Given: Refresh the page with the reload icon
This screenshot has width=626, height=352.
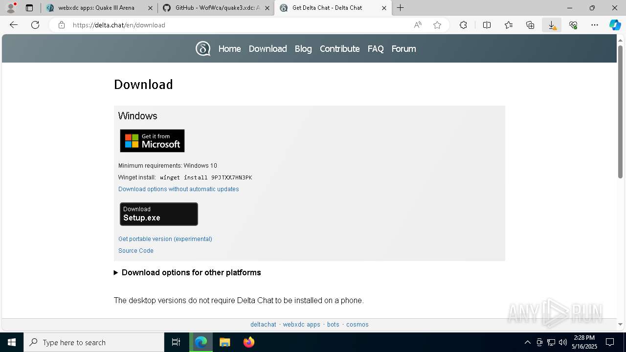Looking at the screenshot, I should click(x=35, y=25).
